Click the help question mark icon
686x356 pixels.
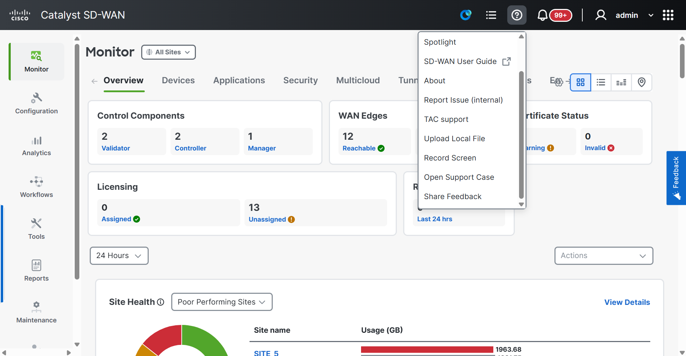517,15
